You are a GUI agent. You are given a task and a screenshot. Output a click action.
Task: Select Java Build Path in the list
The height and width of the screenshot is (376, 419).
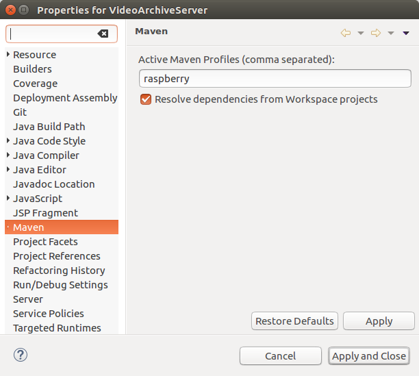pos(49,127)
